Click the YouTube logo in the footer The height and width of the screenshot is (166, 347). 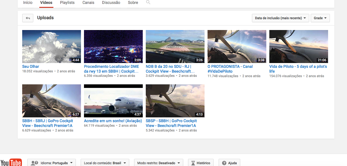point(11,162)
